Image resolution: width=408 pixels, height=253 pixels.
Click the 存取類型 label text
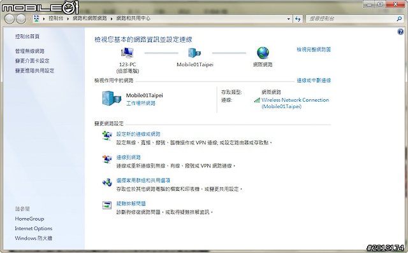[x=231, y=92]
